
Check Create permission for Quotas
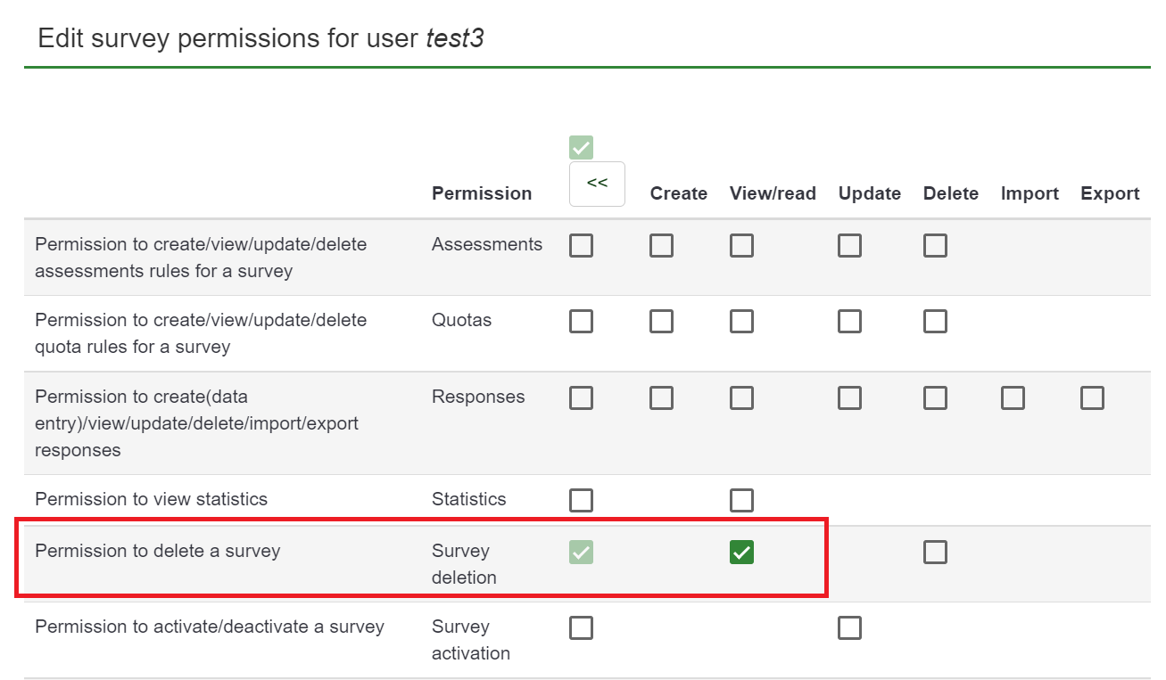coord(661,321)
